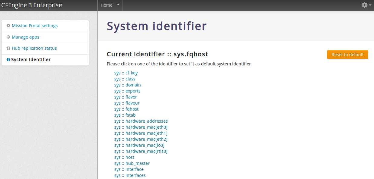The image size is (374, 179).
Task: Click the gear icon beside Mission Portal settings
Action: [x=8, y=26]
